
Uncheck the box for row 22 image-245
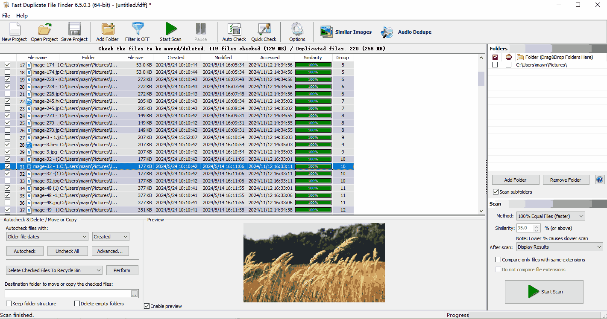pos(7,101)
